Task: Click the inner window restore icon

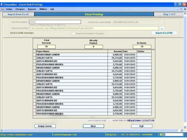Action: 181,9
